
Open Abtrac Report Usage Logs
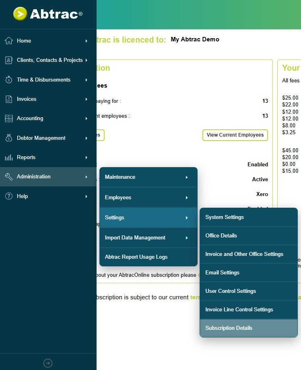(x=148, y=257)
